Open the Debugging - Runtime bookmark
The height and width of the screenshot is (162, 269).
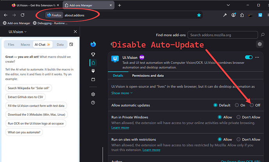point(50,23)
